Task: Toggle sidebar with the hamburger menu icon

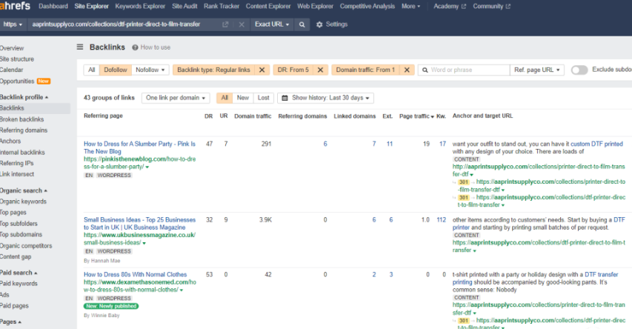Action: point(80,47)
